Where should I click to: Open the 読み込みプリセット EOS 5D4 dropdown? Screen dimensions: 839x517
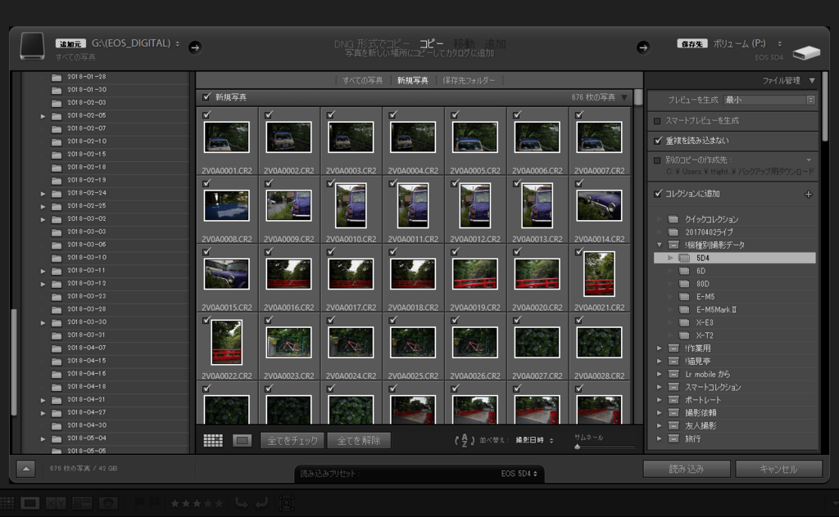click(519, 473)
